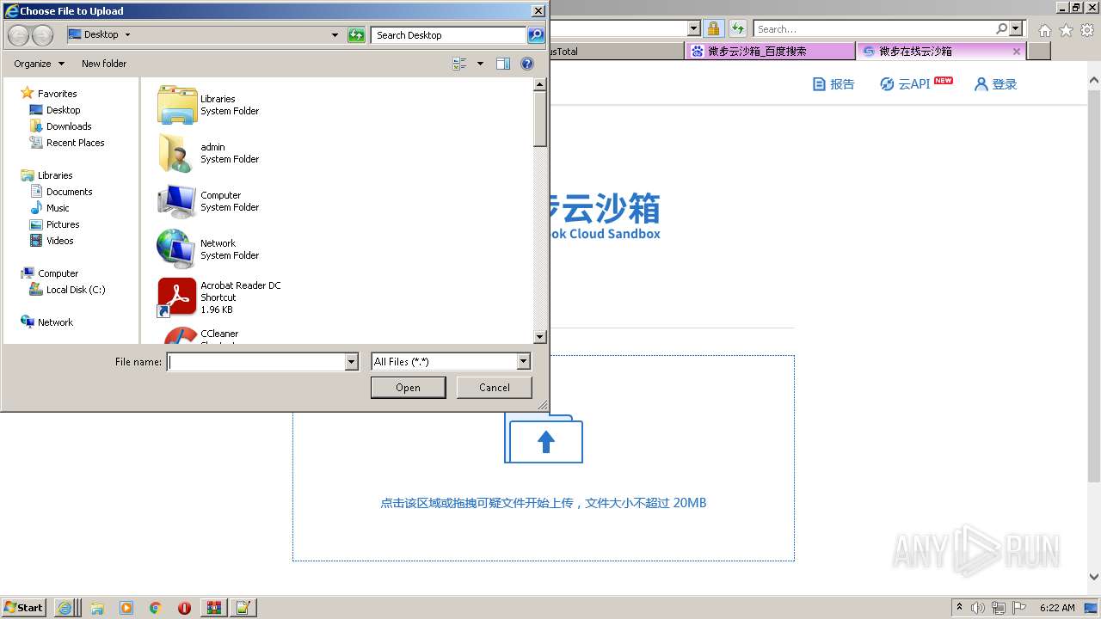The height and width of the screenshot is (619, 1101).
Task: Open the Organize dropdown menu
Action: point(39,64)
